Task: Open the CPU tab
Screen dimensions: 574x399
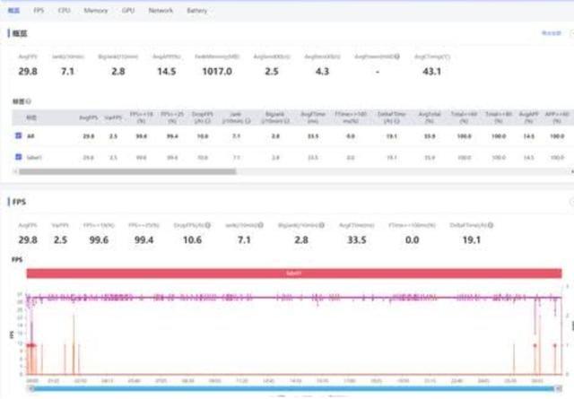Action: click(x=64, y=11)
